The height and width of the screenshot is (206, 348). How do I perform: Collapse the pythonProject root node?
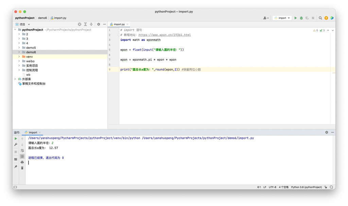coord(15,30)
